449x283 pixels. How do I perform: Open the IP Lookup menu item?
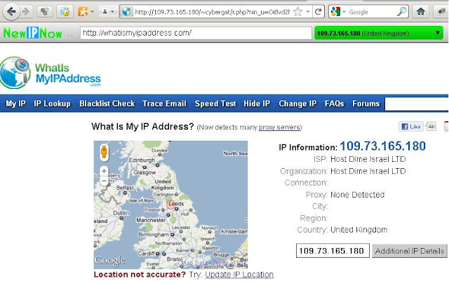coord(52,104)
